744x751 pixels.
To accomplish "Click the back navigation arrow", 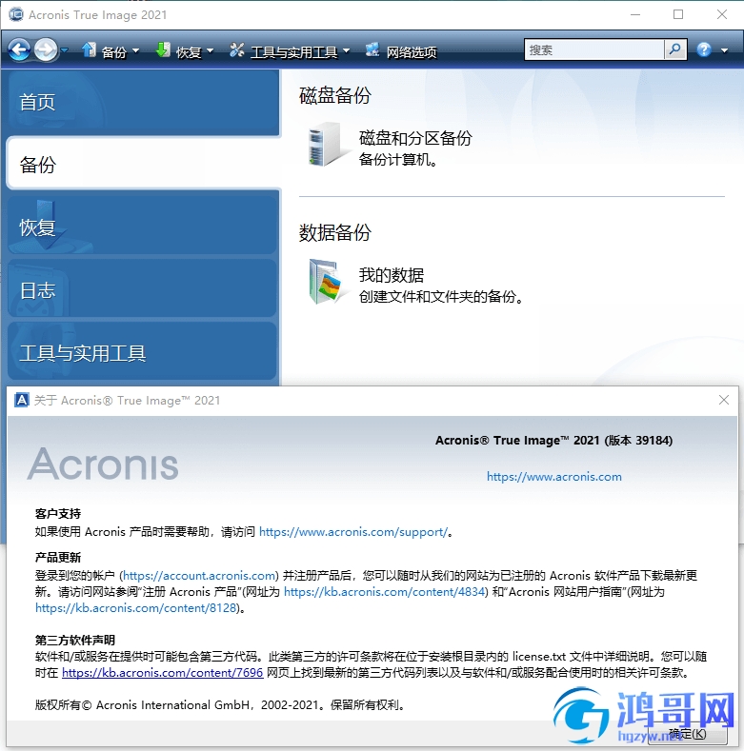I will tap(20, 49).
